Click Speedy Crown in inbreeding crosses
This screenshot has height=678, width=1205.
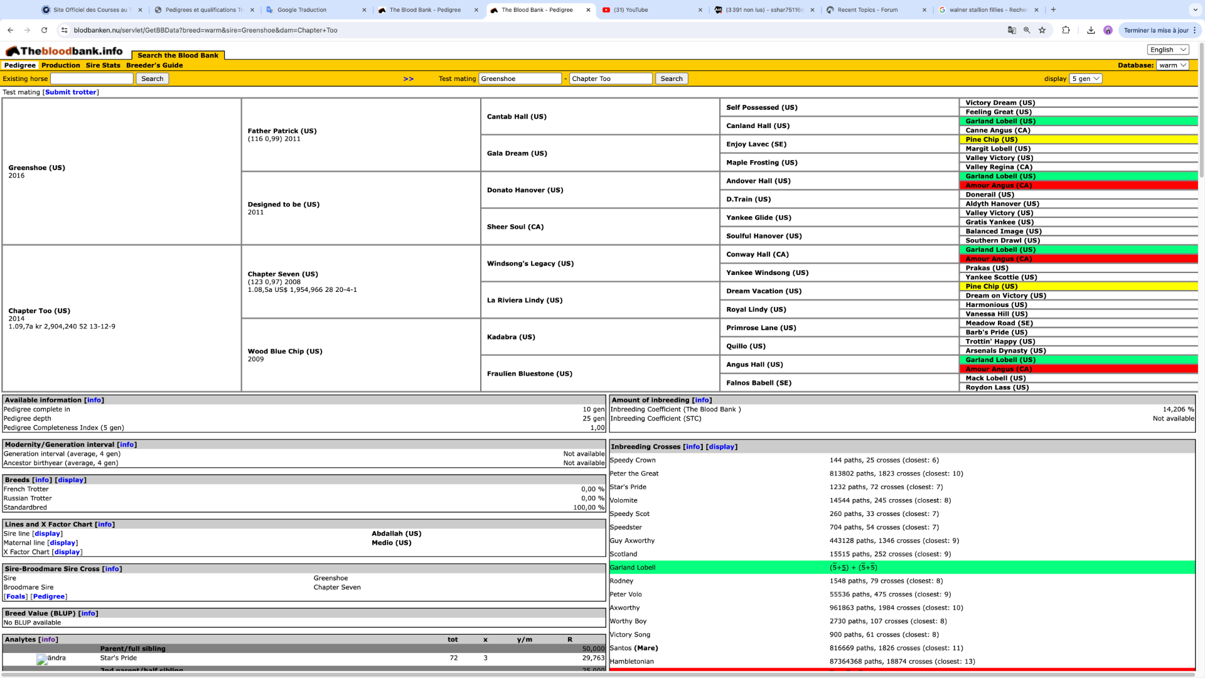click(x=633, y=460)
